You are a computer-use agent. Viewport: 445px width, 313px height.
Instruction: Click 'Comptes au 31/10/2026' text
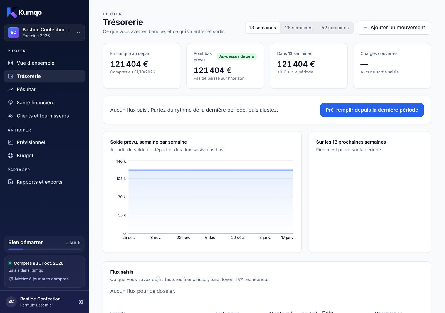pos(133,72)
